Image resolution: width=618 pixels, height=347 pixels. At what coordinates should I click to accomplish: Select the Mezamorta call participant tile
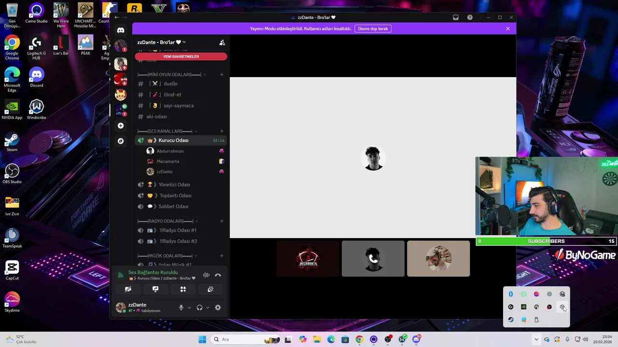pyautogui.click(x=308, y=259)
